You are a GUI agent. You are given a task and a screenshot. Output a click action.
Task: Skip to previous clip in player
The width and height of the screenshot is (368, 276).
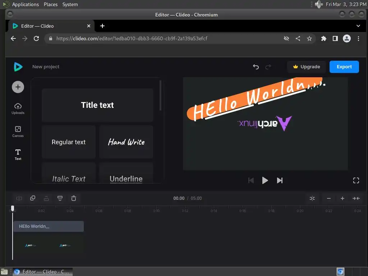tap(251, 180)
